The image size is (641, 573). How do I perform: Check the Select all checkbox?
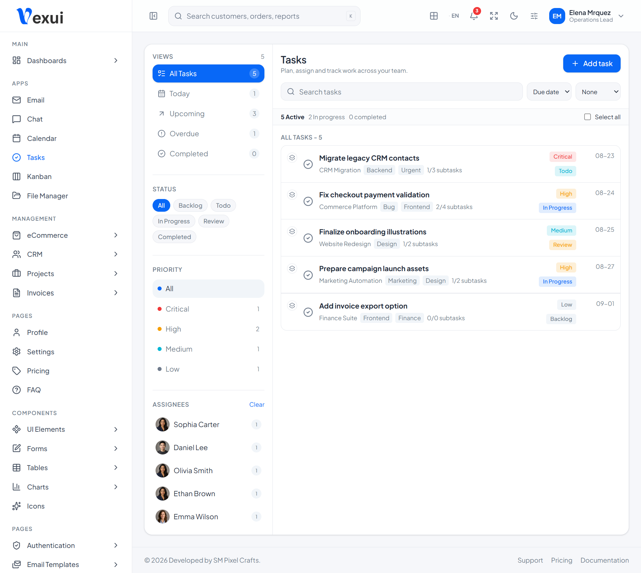pos(588,117)
